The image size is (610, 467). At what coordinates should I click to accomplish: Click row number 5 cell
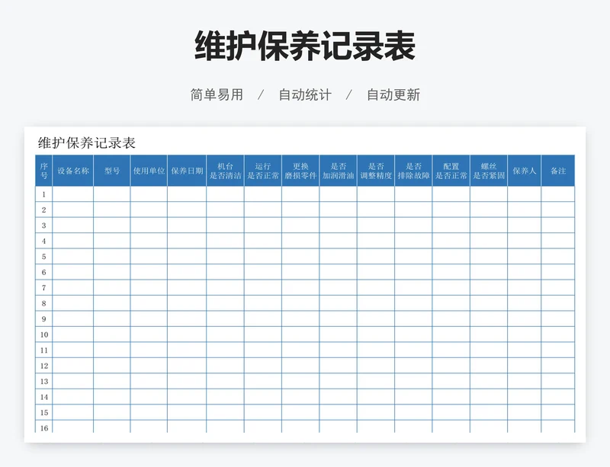tap(44, 256)
